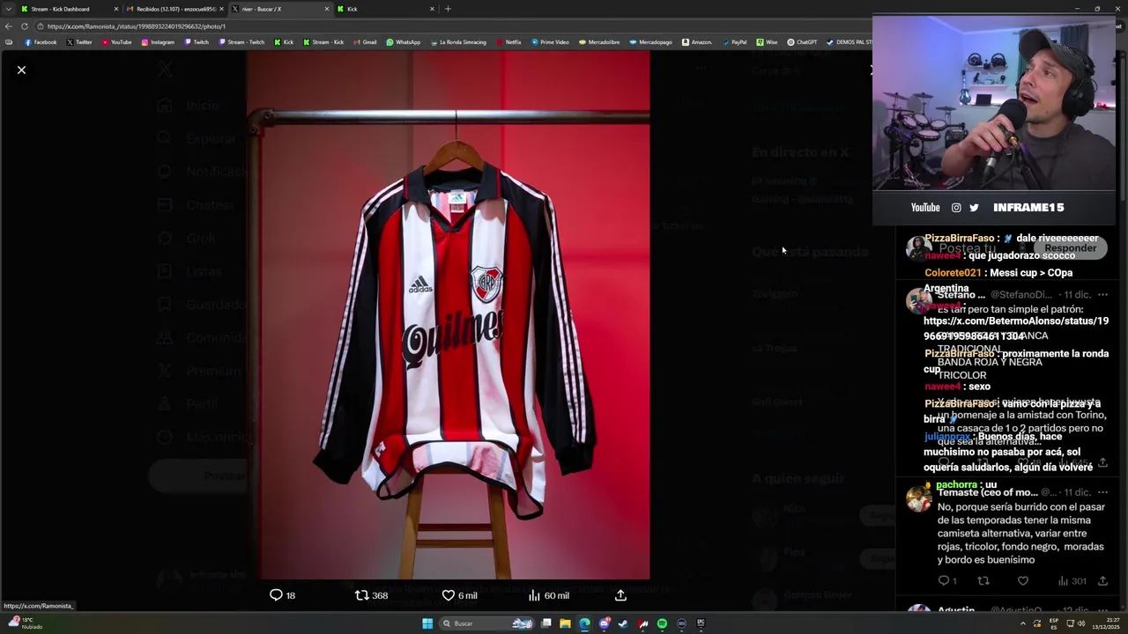Share the Temaste tweet via upload icon
Image resolution: width=1128 pixels, height=634 pixels.
click(1102, 581)
